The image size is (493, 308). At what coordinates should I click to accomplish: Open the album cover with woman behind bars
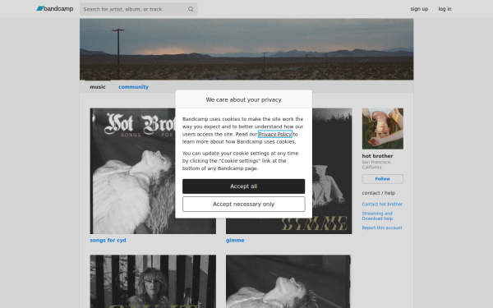pyautogui.click(x=153, y=281)
